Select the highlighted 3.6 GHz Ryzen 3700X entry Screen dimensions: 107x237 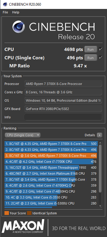[51, 156]
